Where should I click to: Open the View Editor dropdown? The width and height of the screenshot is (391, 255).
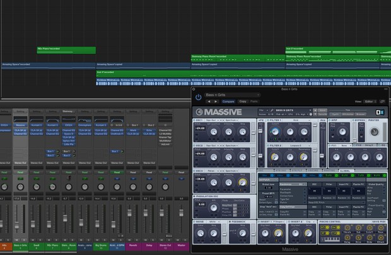pyautogui.click(x=370, y=101)
